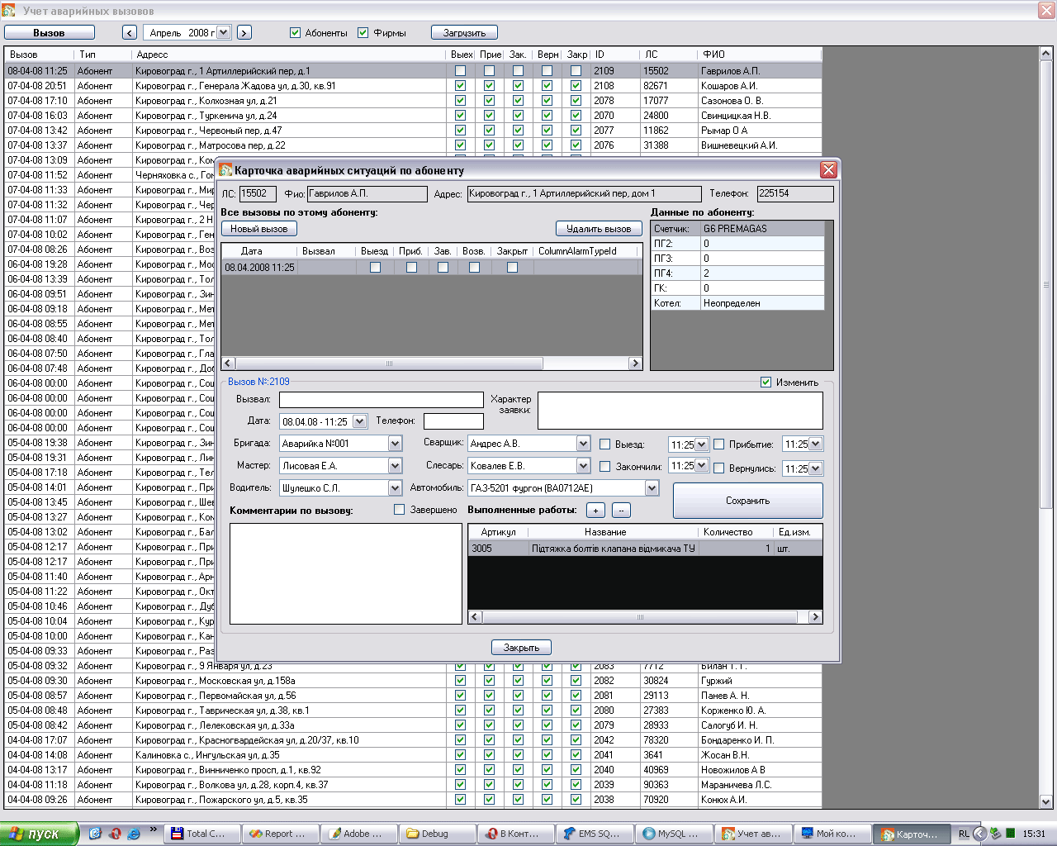Click into the Вызвал text field
This screenshot has height=846, width=1057.
[381, 400]
